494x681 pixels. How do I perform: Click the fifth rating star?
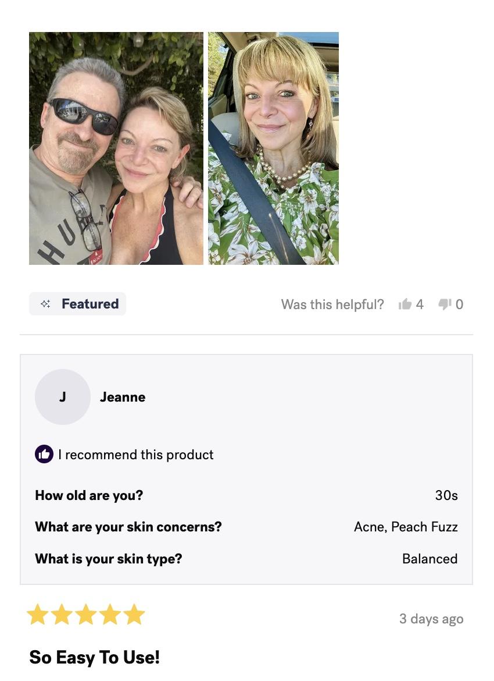[x=134, y=615]
